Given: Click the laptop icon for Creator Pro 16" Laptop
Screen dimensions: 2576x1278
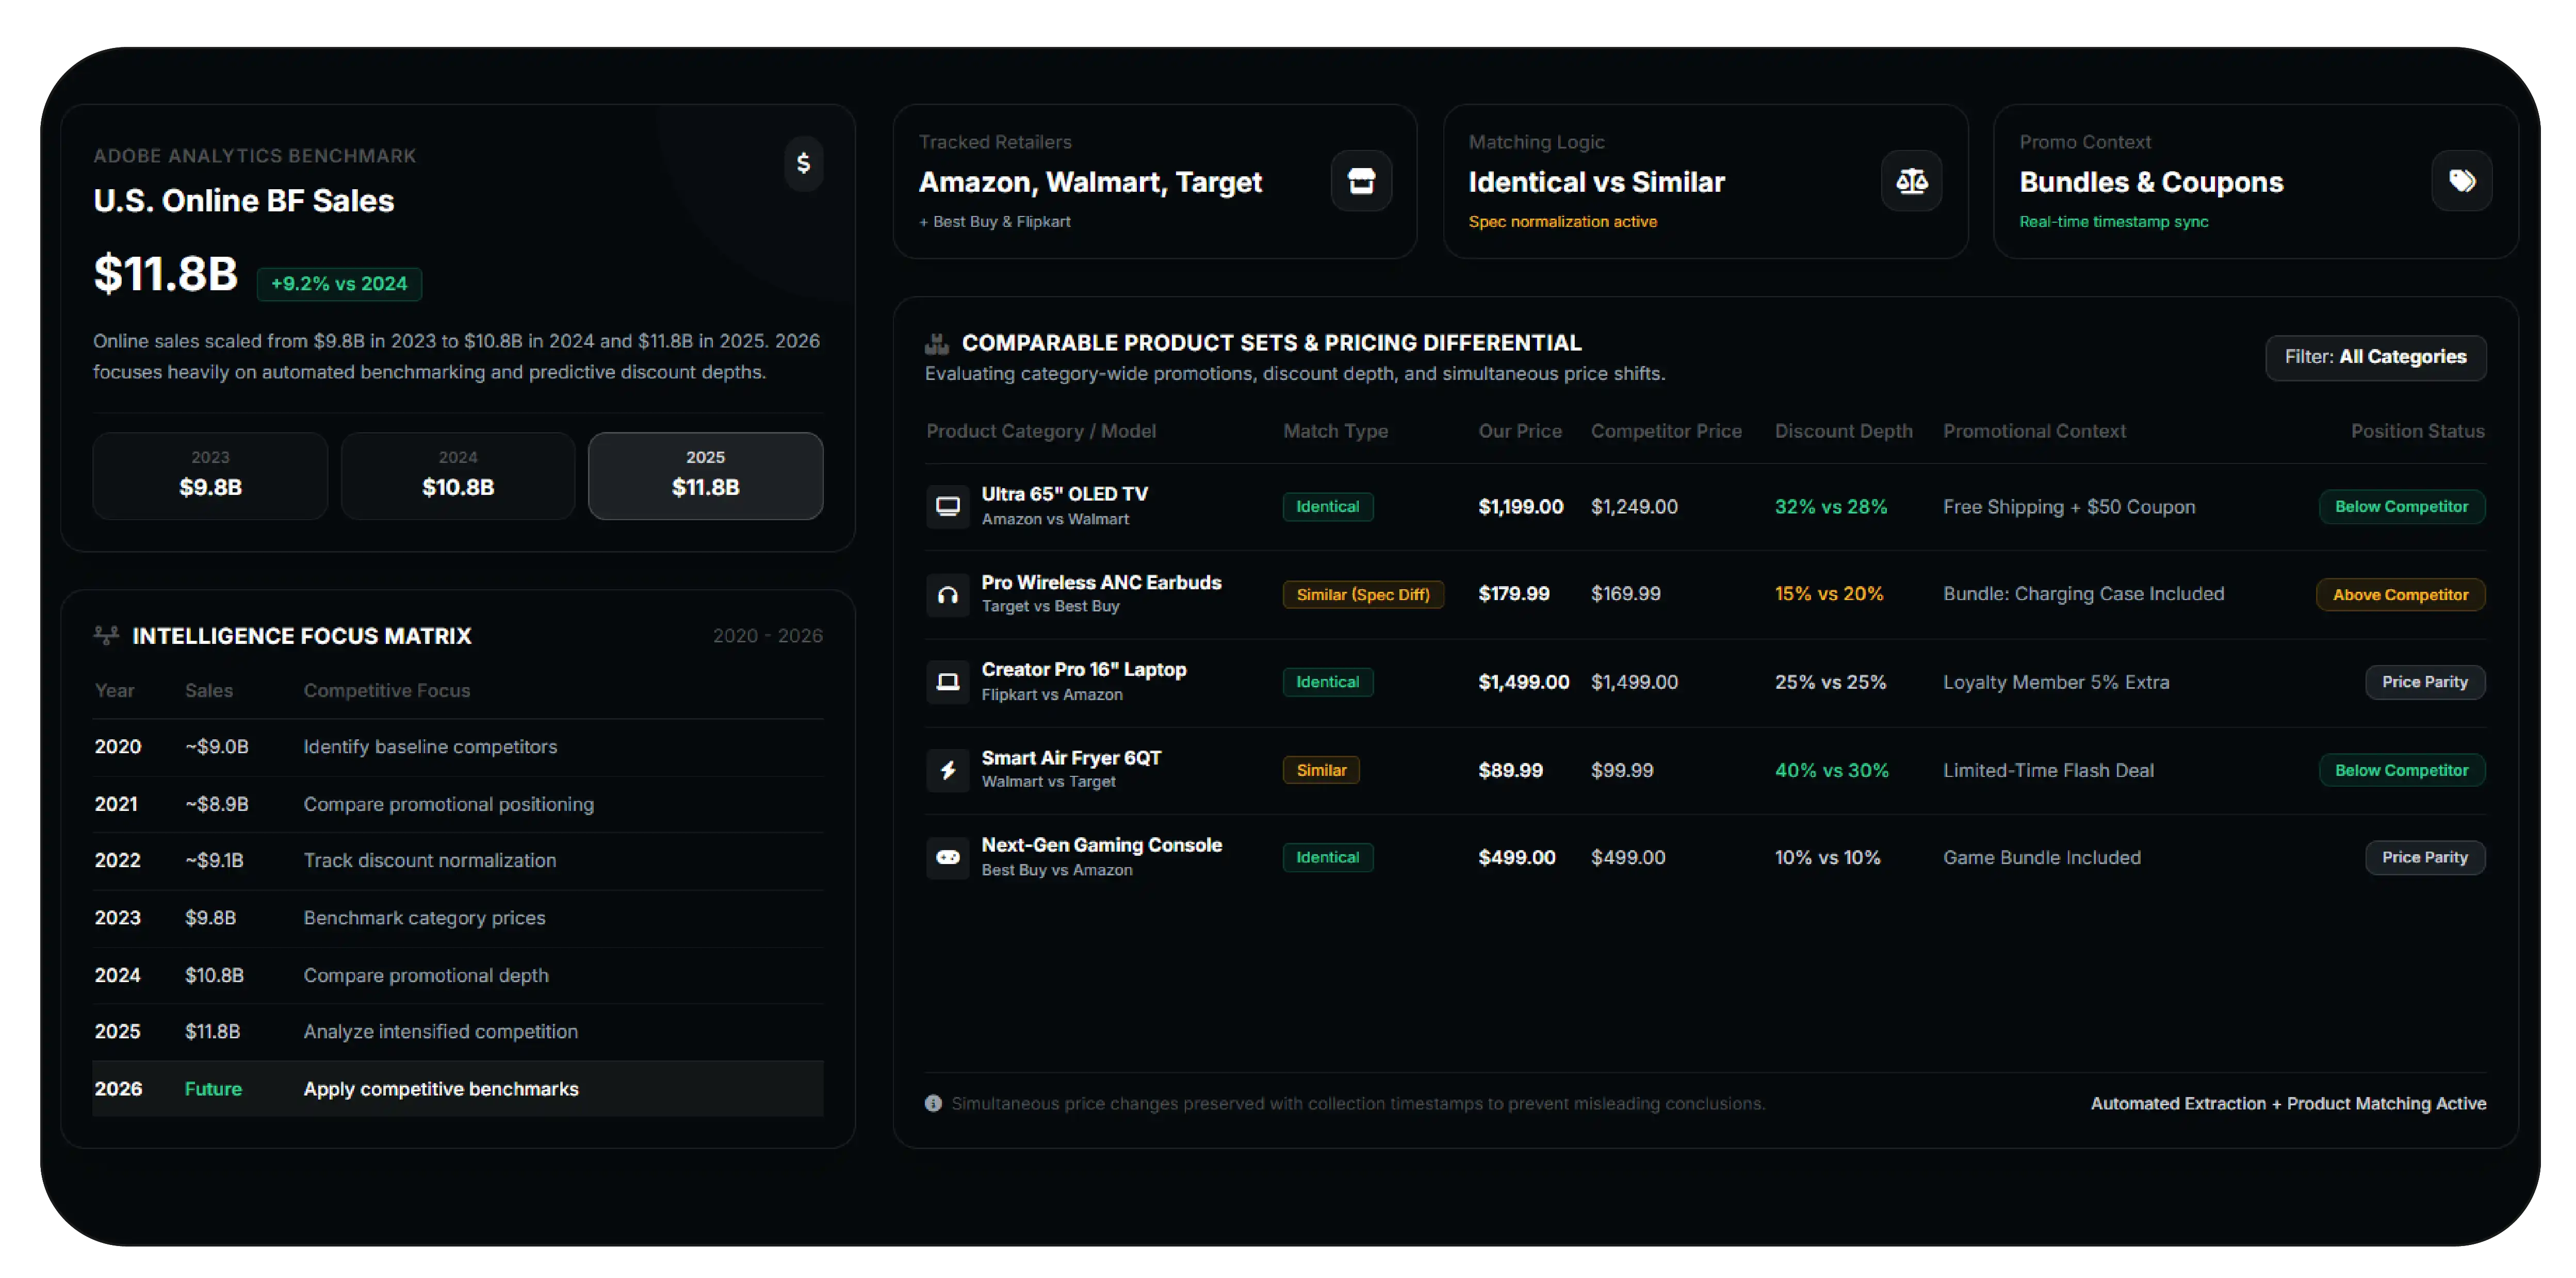Looking at the screenshot, I should point(947,683).
